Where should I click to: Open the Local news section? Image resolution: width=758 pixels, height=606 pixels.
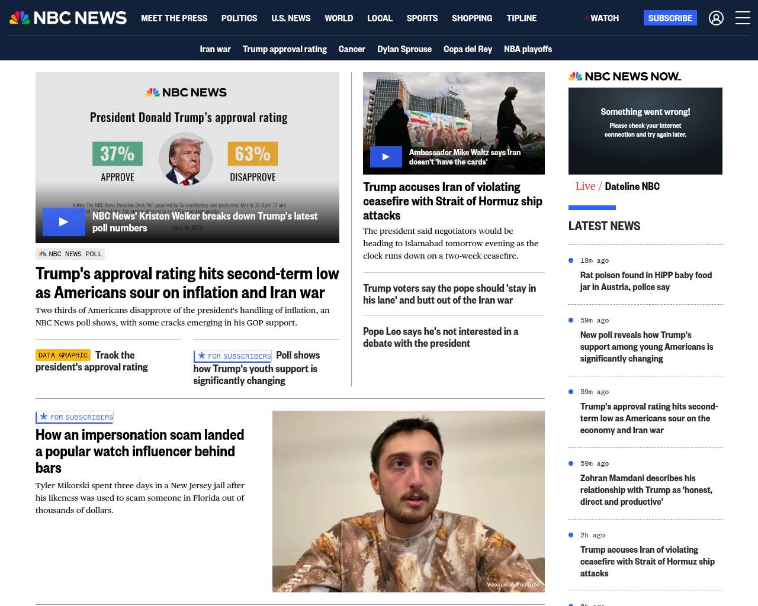pyautogui.click(x=380, y=18)
